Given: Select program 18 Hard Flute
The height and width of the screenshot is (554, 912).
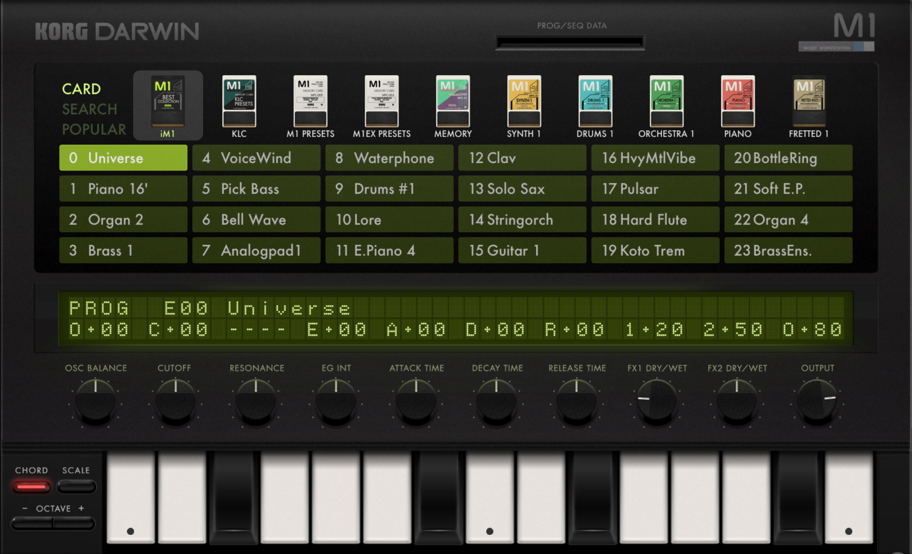Looking at the screenshot, I should click(x=655, y=219).
